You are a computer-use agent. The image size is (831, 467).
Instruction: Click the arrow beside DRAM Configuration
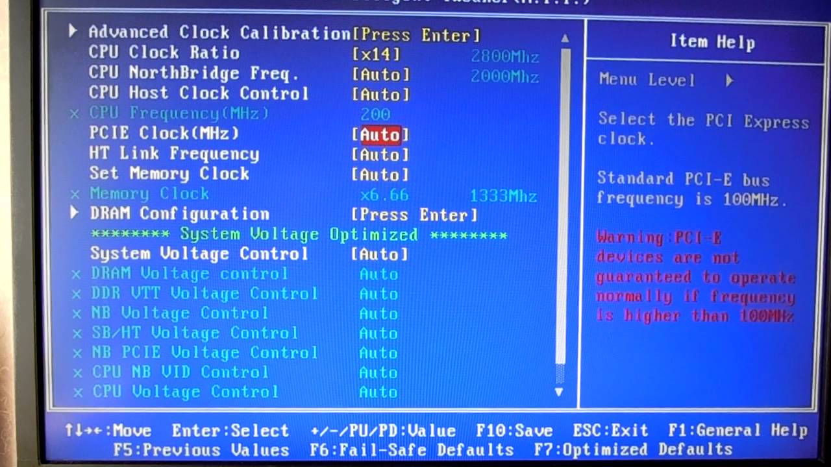tap(74, 212)
